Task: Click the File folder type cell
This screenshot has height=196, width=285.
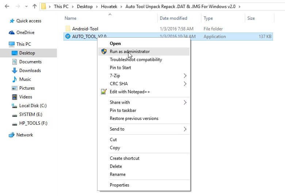Action: pyautogui.click(x=213, y=29)
